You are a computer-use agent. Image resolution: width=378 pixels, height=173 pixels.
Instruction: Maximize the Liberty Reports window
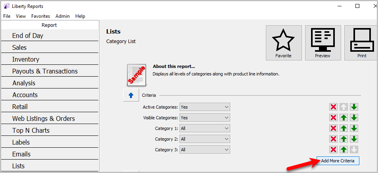click(357, 6)
